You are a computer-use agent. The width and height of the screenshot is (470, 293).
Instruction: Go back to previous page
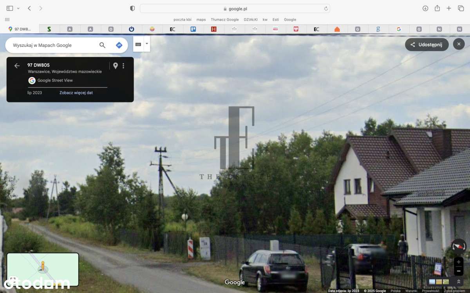click(29, 8)
